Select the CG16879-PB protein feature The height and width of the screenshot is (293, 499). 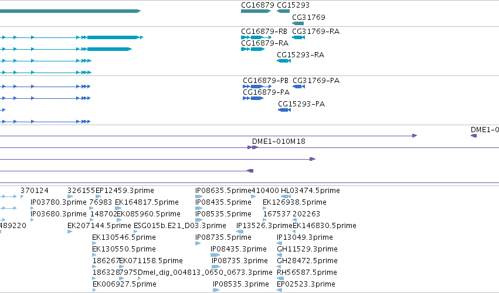coord(257,87)
